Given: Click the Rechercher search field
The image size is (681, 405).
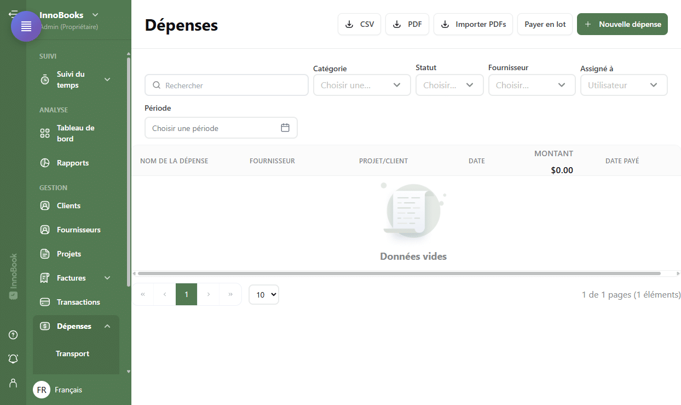Looking at the screenshot, I should [227, 85].
